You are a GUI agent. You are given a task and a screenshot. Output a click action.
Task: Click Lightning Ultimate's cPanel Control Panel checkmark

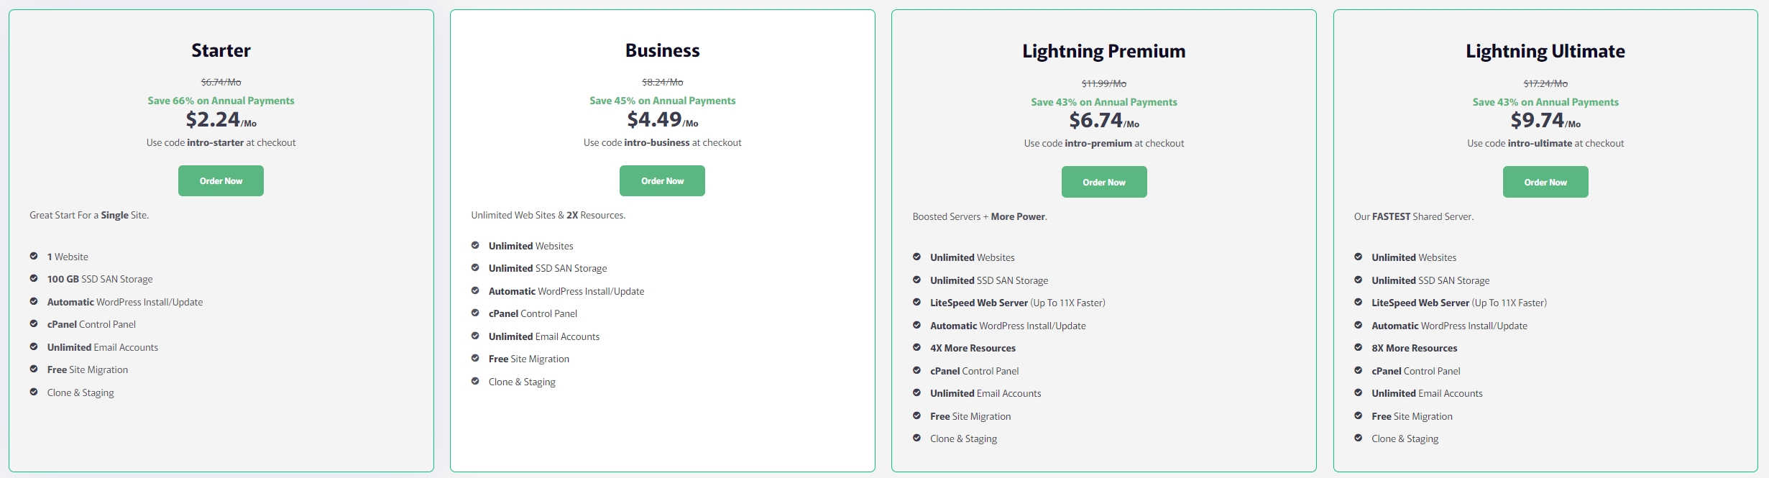point(1358,371)
